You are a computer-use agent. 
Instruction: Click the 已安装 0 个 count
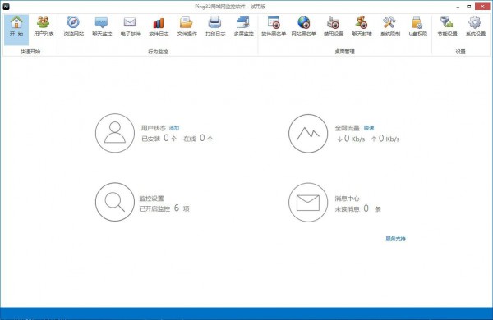159,138
